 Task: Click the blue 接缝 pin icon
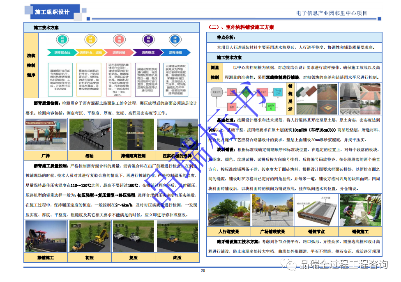(x=175, y=39)
